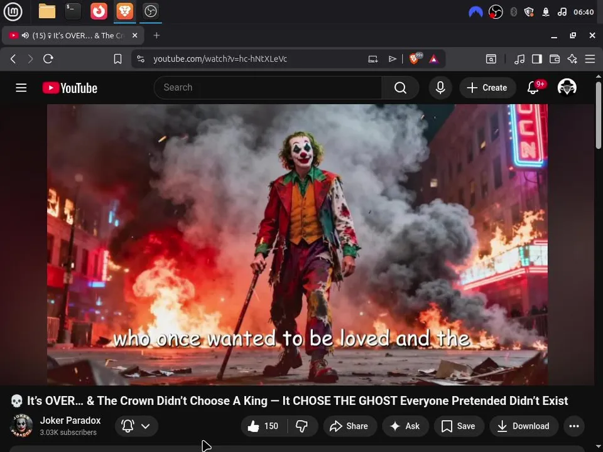Click the Download button

point(523,426)
